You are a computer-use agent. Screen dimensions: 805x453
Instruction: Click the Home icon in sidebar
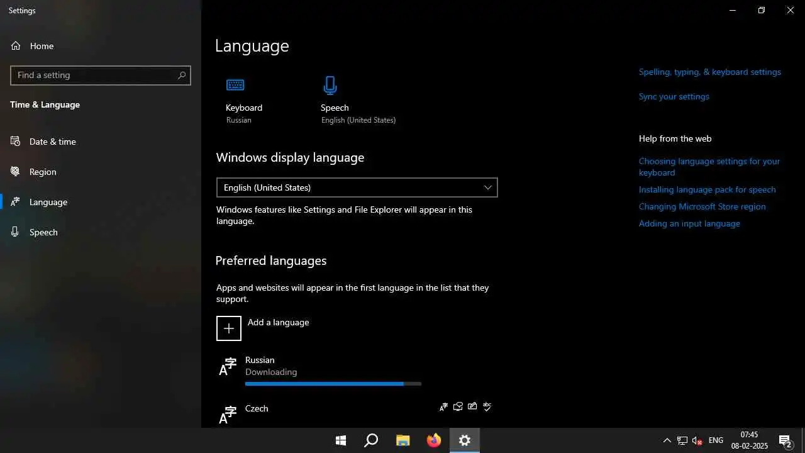(x=16, y=46)
